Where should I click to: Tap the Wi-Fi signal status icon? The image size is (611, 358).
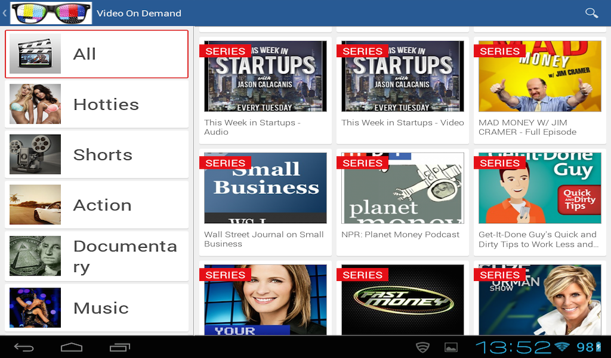pos(562,346)
